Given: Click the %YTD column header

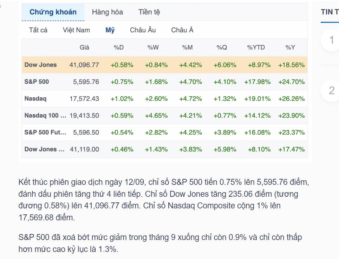Looking at the screenshot, I should (x=256, y=47).
